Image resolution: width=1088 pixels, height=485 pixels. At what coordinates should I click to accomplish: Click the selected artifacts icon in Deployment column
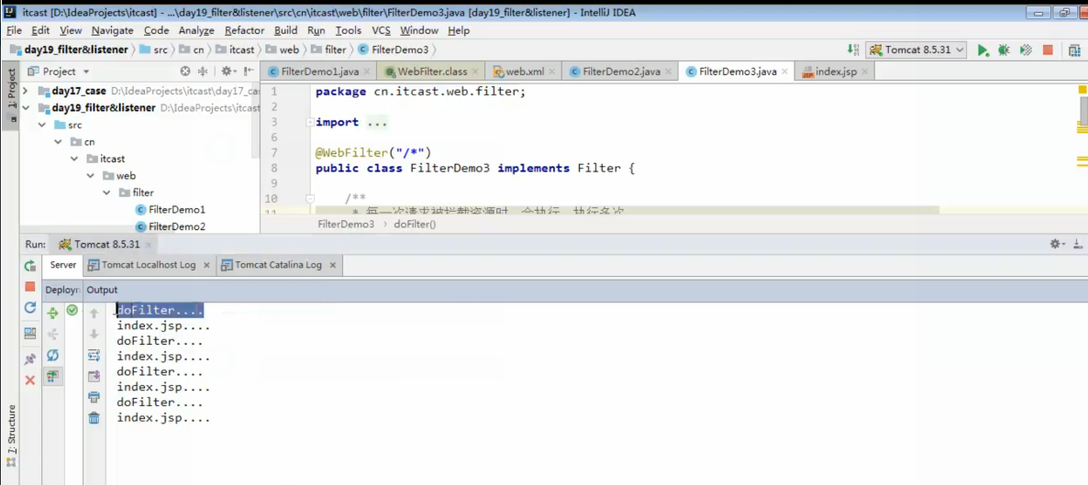click(x=52, y=376)
